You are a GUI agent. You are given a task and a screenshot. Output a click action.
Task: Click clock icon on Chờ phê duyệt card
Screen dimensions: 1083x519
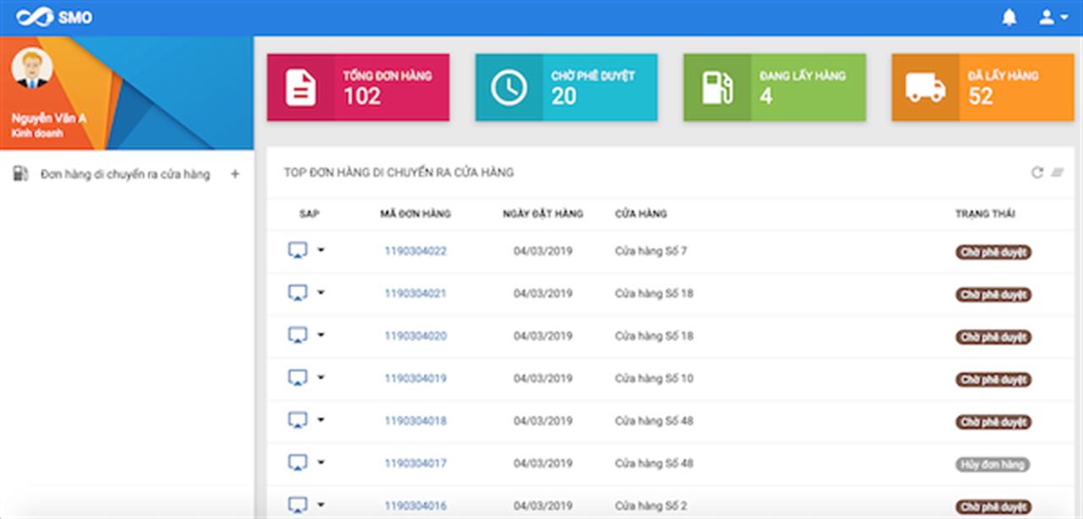point(509,87)
